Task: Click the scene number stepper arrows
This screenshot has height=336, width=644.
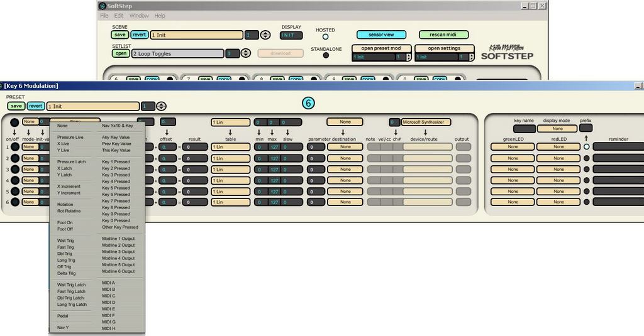Action: [265, 35]
